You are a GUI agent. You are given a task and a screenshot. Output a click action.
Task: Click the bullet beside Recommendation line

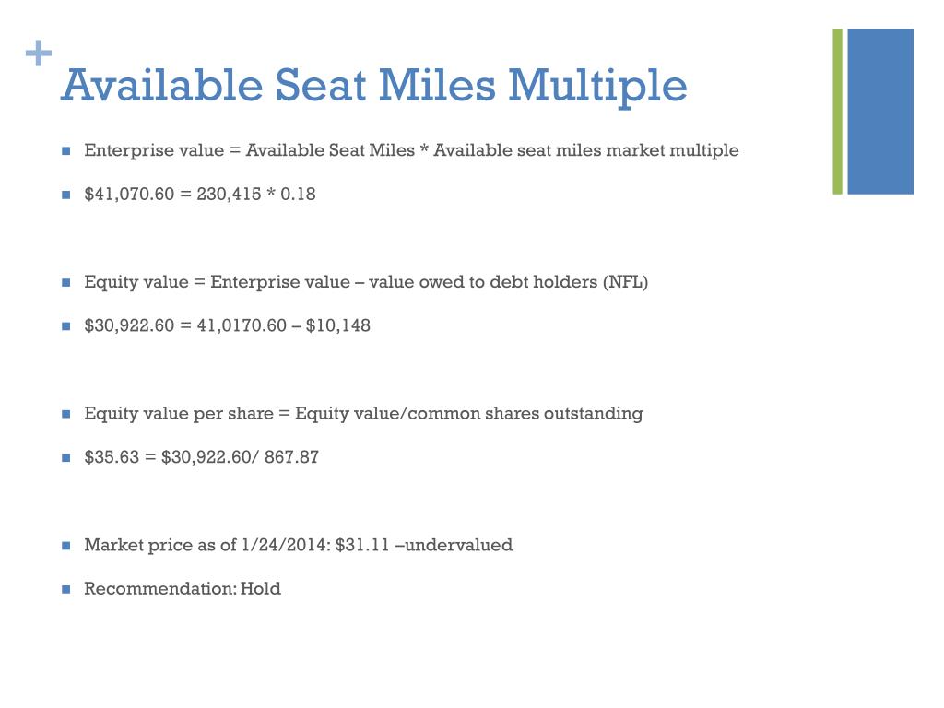point(66,589)
